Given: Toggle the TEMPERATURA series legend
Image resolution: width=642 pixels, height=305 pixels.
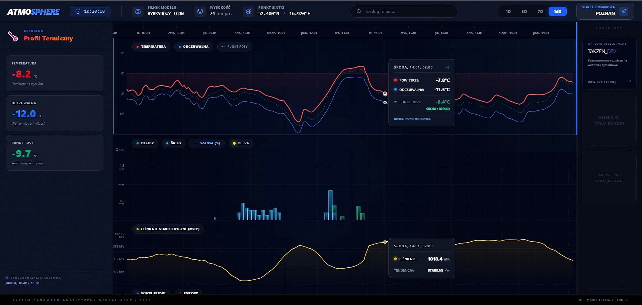Looking at the screenshot, I should click(151, 47).
